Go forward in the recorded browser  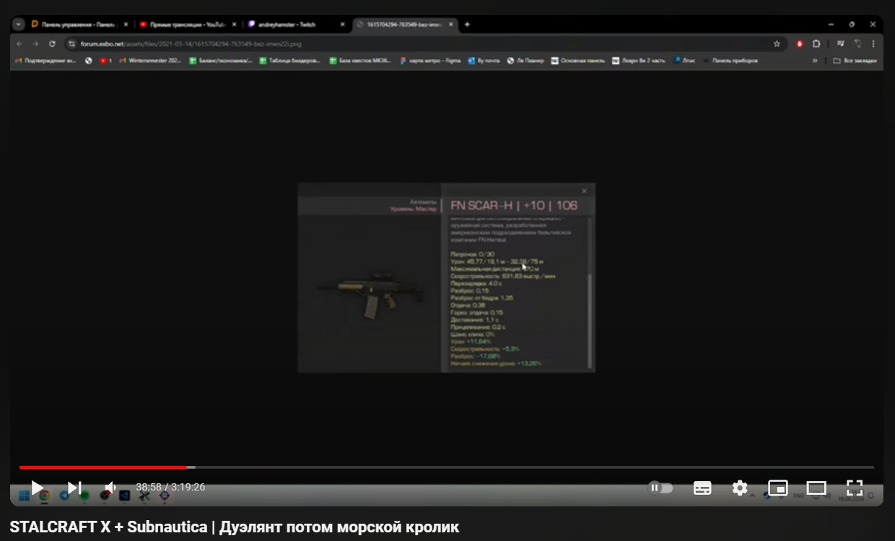[36, 43]
